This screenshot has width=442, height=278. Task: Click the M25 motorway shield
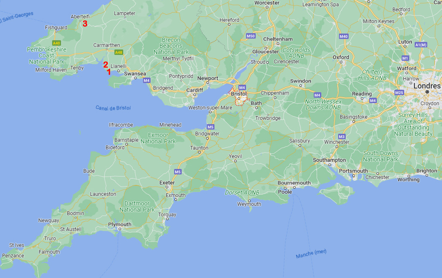pyautogui.click(x=399, y=93)
